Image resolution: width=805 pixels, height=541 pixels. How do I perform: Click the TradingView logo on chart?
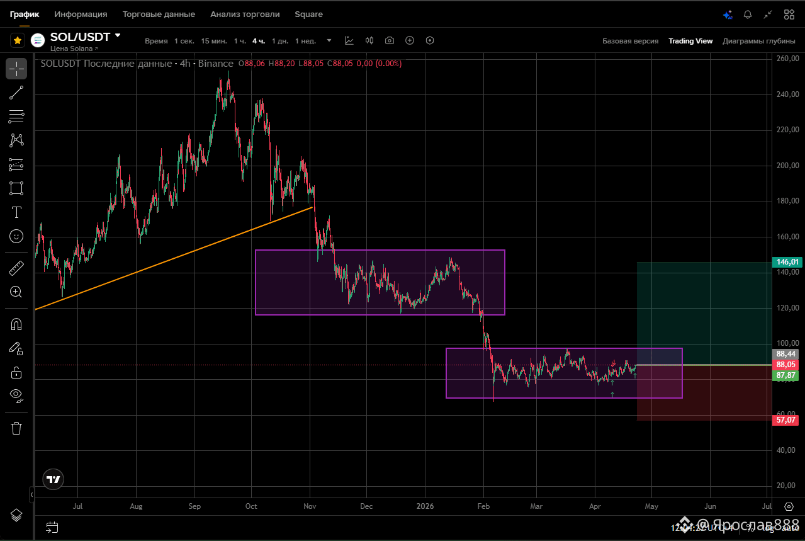(53, 479)
